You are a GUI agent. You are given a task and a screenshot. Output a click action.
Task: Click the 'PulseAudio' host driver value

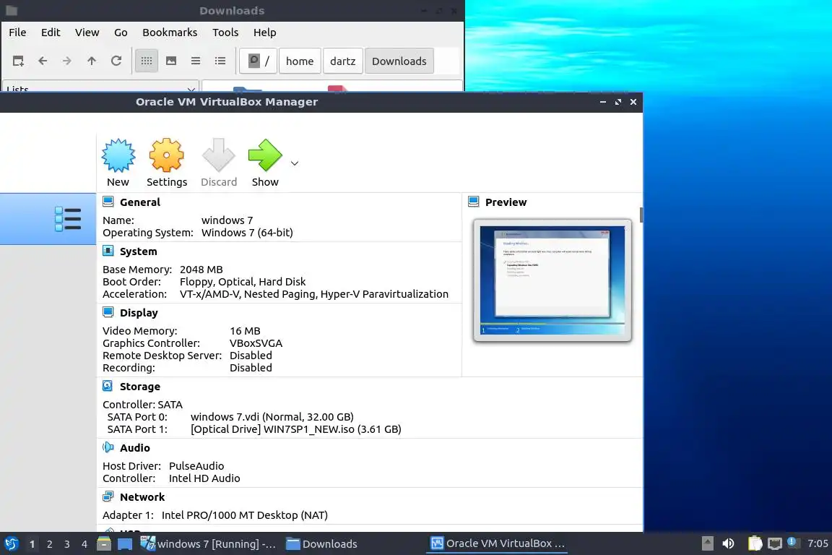click(x=196, y=466)
